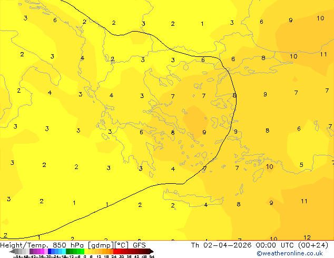Screen dimensions: 334x258
Task: Click the 'Height/Temp. 850 hPa' chart title
Action: 42,245
